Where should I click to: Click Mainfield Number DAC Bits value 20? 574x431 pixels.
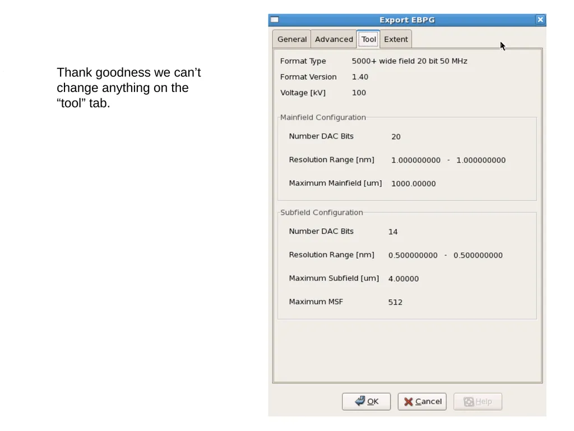[396, 137]
